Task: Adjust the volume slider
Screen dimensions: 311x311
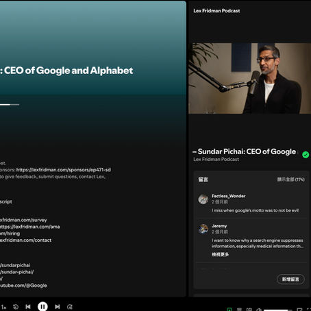Action: pos(278,310)
